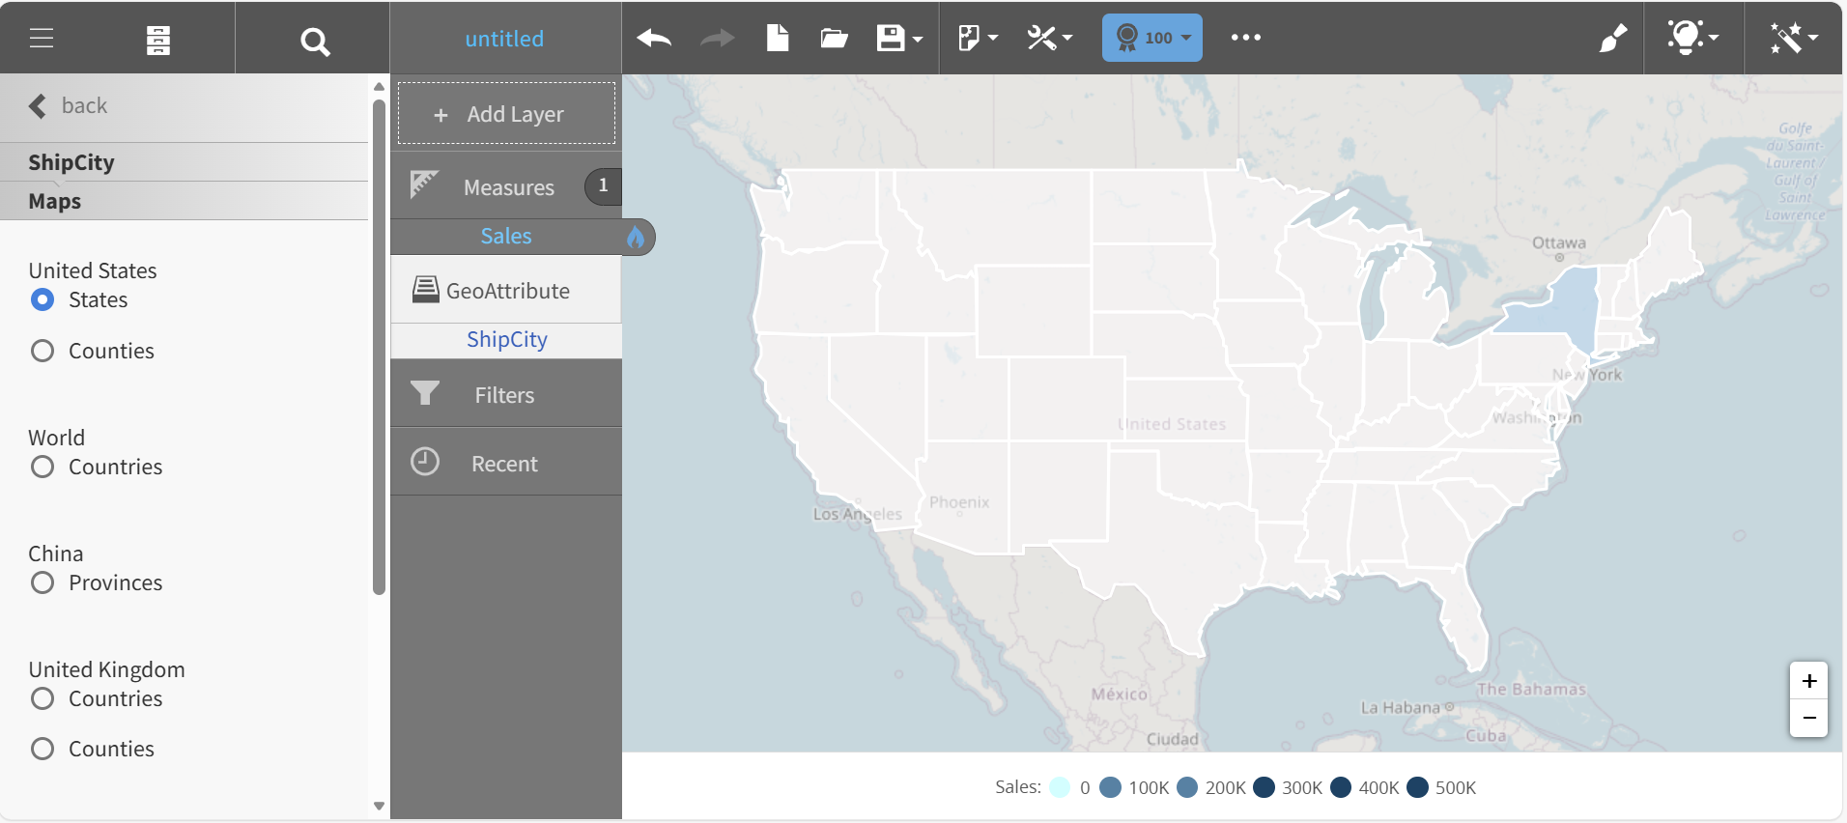The image size is (1847, 823).
Task: Change the row limit of 100
Action: coord(1152,38)
